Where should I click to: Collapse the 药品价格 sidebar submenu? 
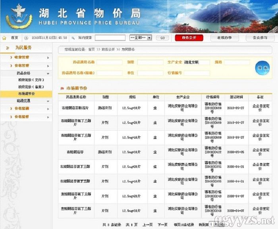coord(48,73)
